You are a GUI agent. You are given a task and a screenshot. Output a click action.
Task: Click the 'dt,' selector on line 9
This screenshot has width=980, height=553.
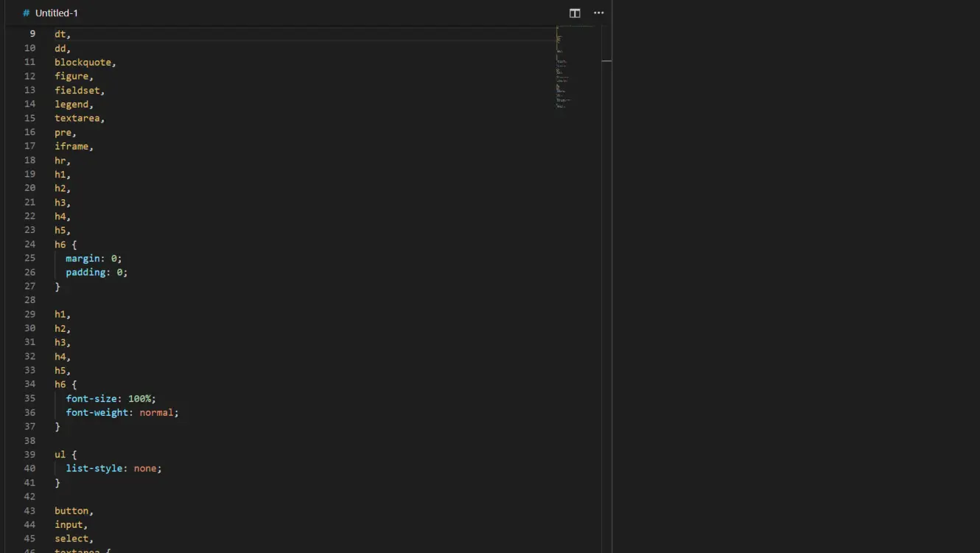click(x=63, y=34)
